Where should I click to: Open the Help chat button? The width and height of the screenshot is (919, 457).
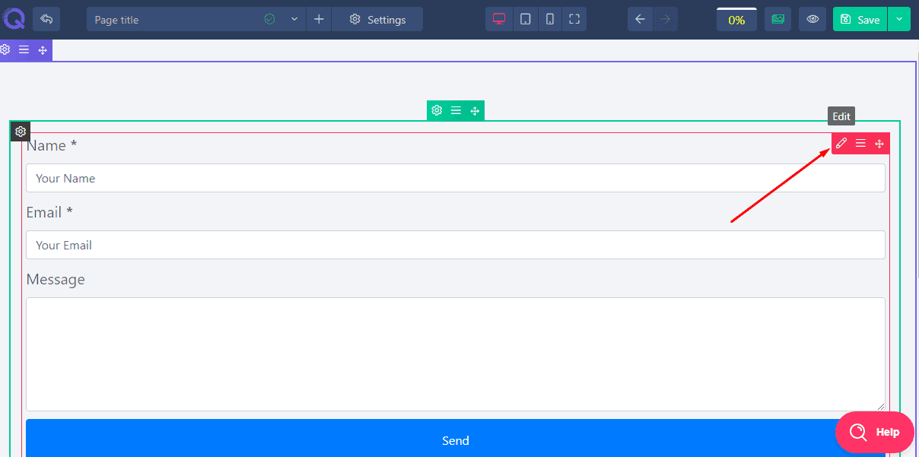pos(875,432)
